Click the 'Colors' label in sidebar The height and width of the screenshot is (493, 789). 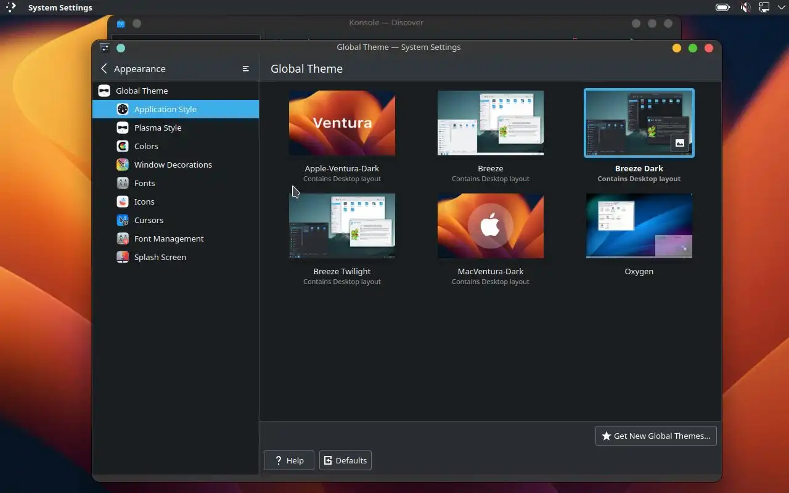point(146,146)
